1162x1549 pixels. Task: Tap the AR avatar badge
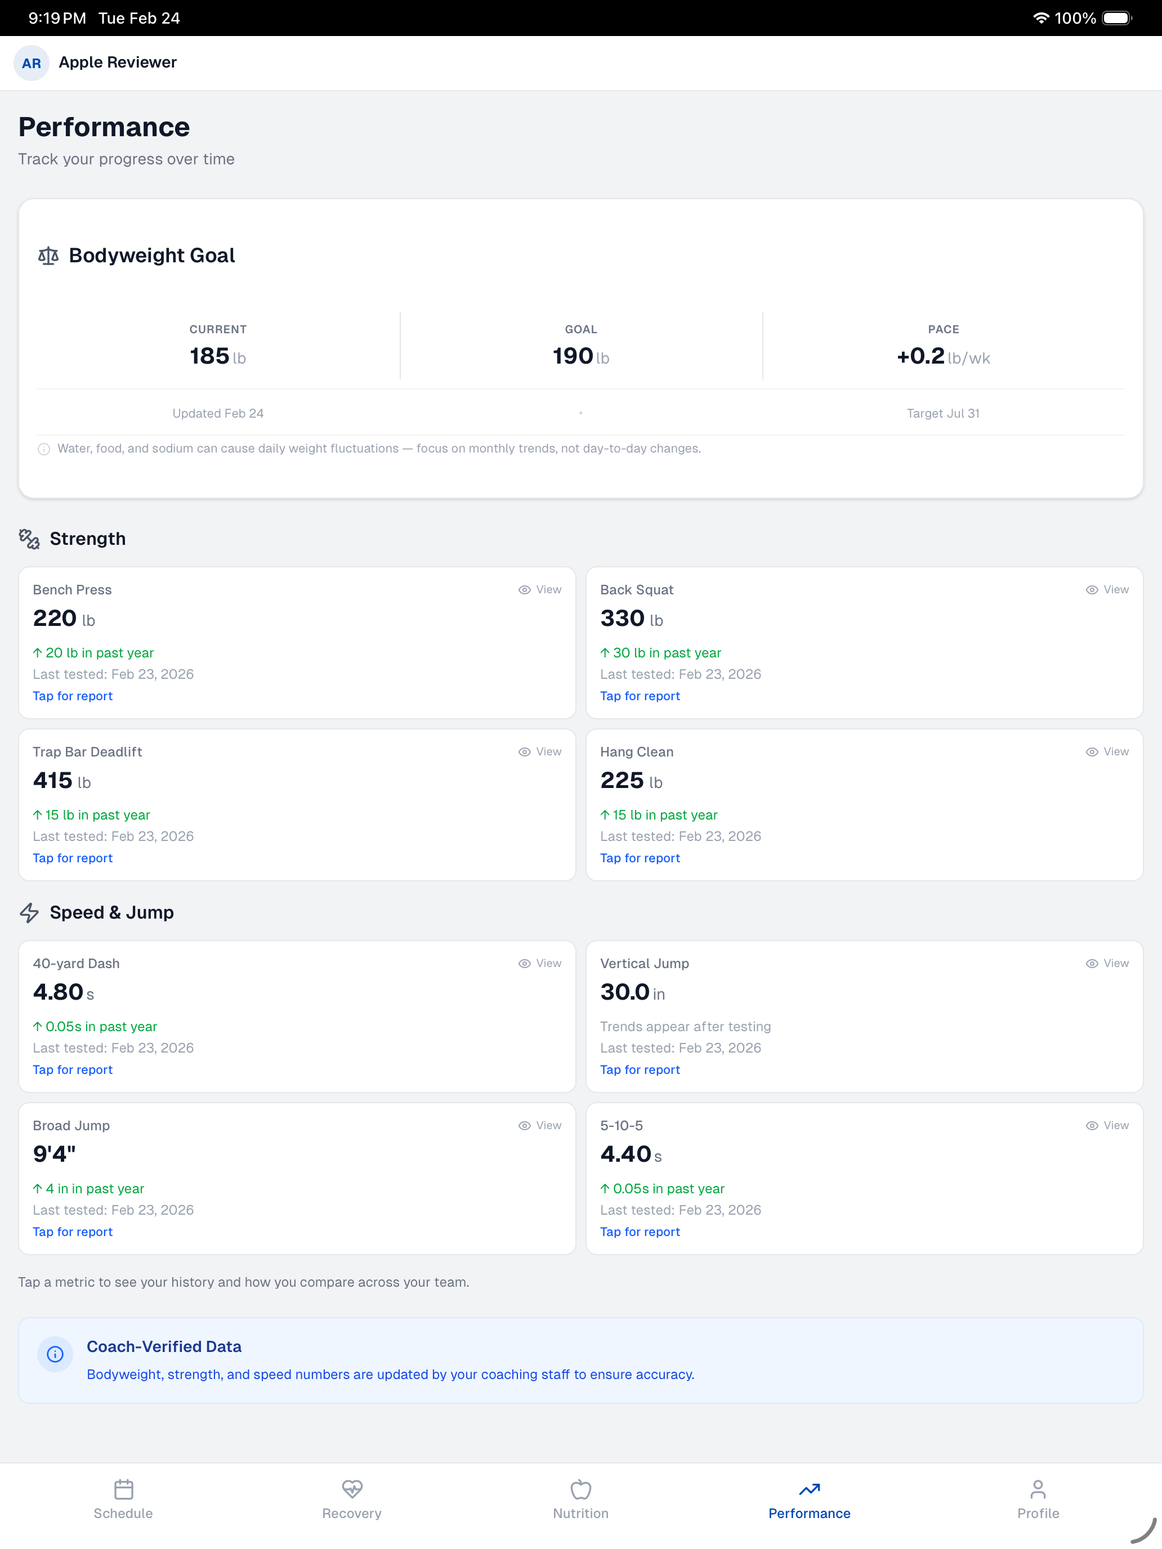[x=32, y=63]
